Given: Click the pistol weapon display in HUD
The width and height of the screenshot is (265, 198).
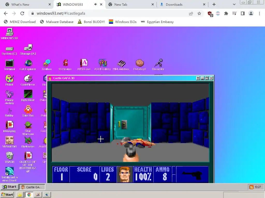Looking at the screenshot, I should [x=192, y=175].
